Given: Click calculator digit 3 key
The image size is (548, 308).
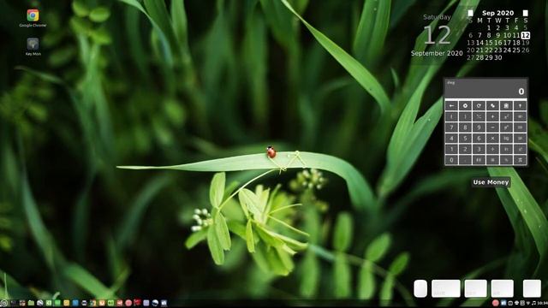Looking at the screenshot, I should click(479, 149).
